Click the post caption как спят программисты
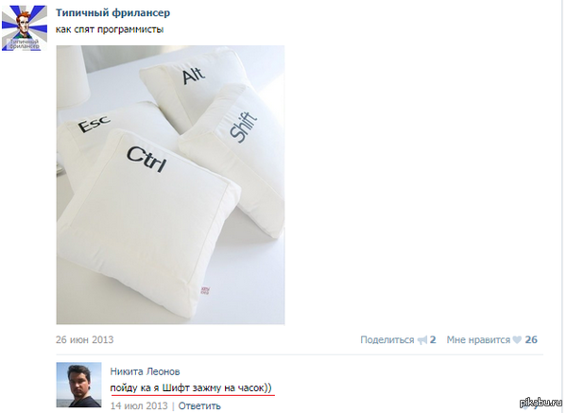 pos(110,29)
